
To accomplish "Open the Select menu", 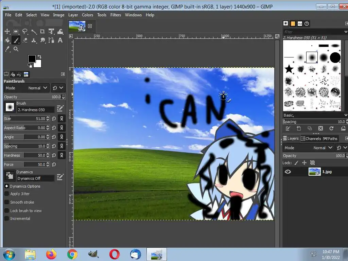I will tap(31, 15).
